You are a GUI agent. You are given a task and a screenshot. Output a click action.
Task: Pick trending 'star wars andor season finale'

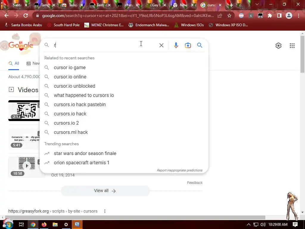click(x=124, y=154)
